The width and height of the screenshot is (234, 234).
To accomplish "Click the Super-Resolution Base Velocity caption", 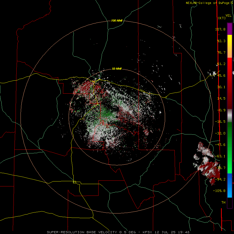I will tap(118, 232).
